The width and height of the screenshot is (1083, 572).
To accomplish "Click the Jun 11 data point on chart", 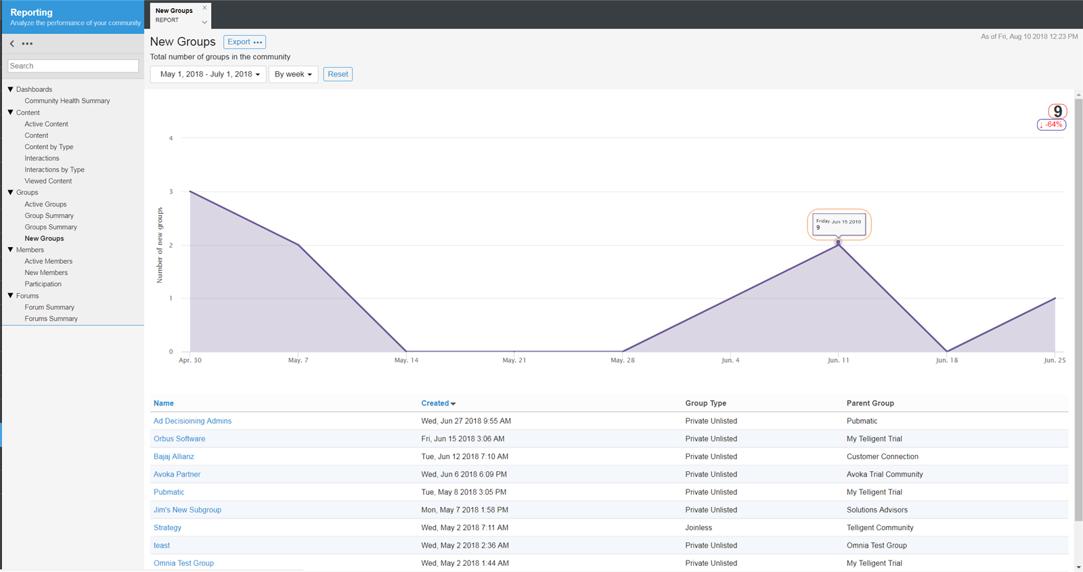I will click(x=839, y=242).
